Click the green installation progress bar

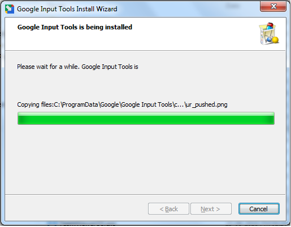[146, 119]
